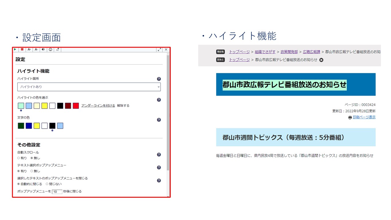Open help for ハイライトの色を選ぶ

[159, 100]
